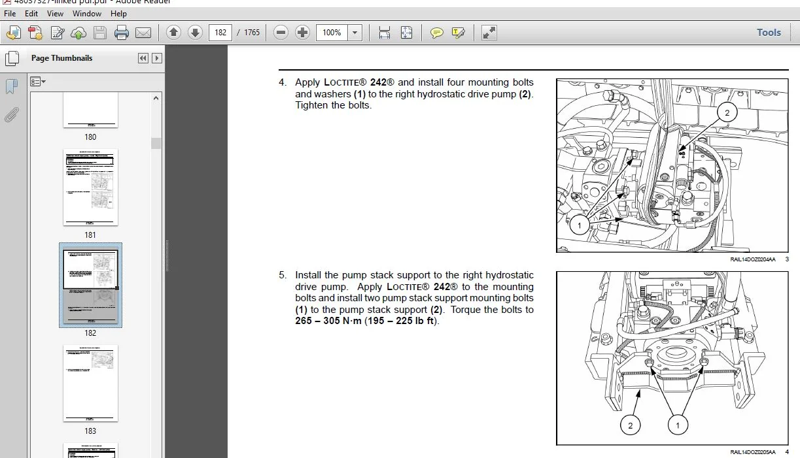Add a sticky note comment
Screen dimensions: 800x458
[437, 33]
